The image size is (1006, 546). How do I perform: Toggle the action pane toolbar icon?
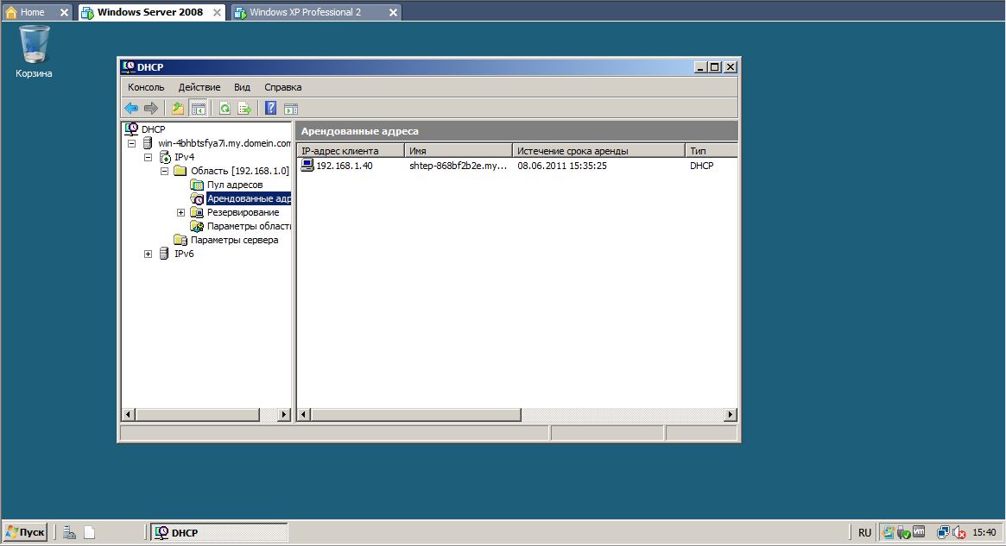point(291,109)
